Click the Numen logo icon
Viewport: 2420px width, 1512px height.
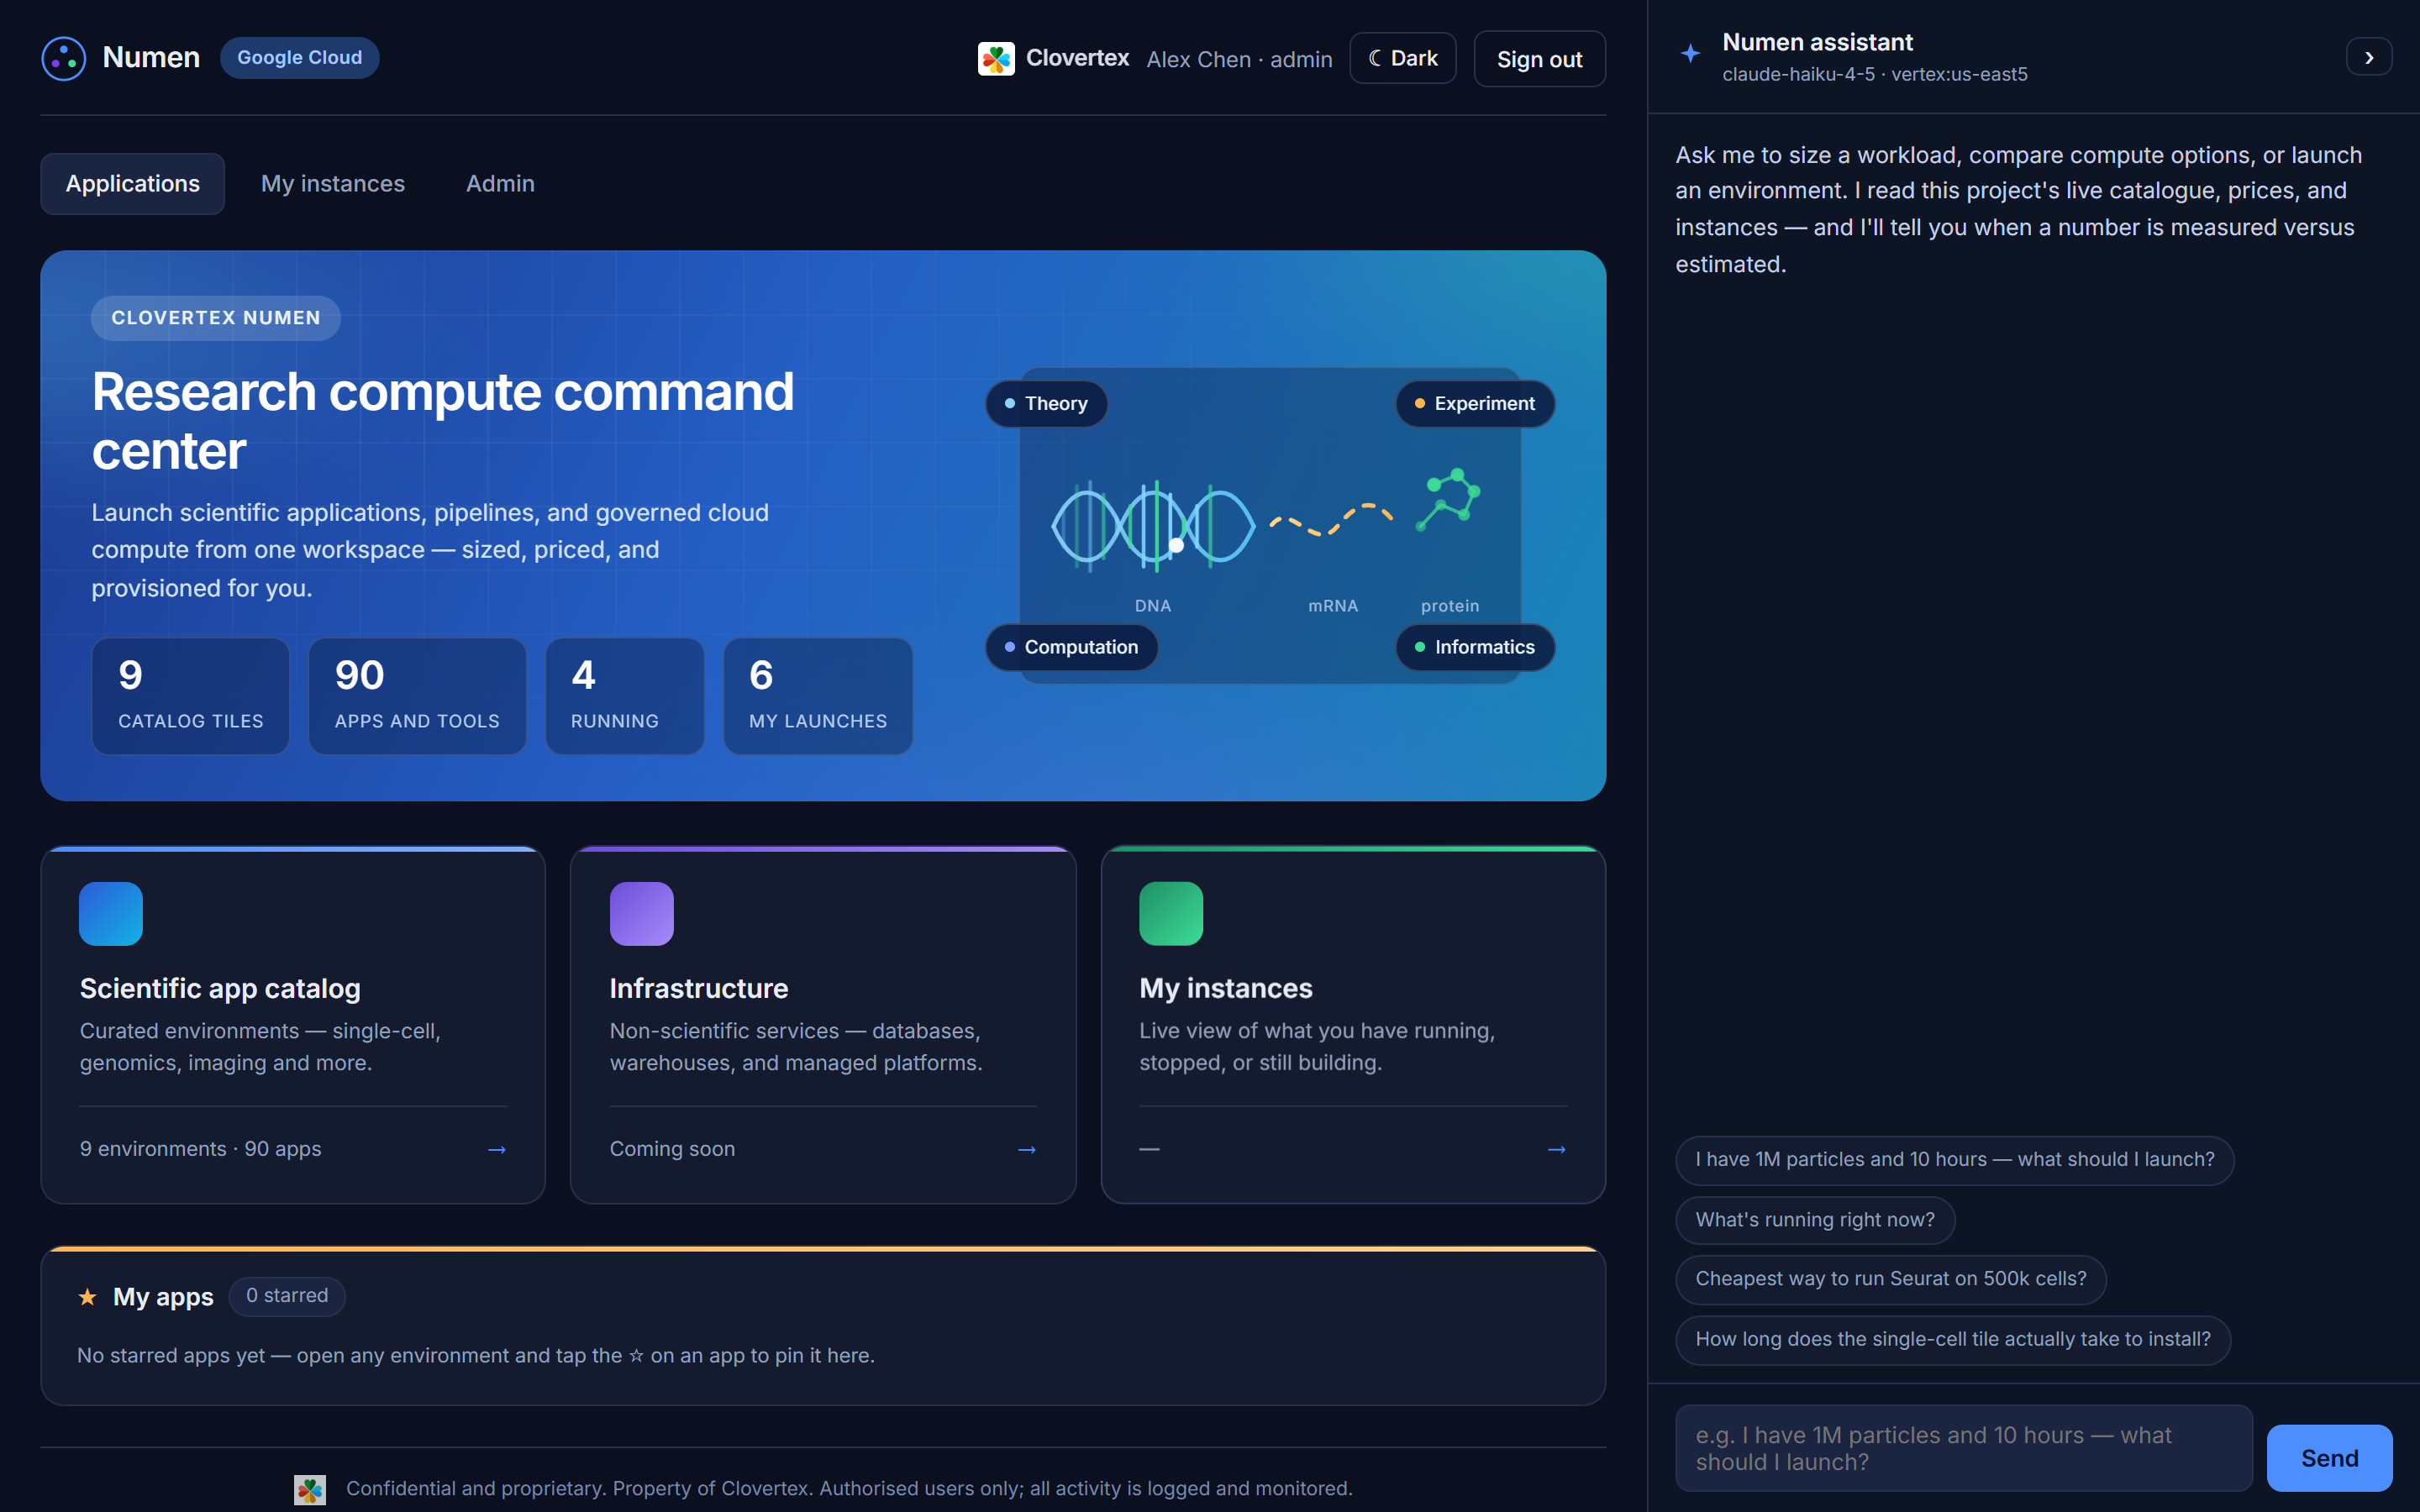pos(63,58)
